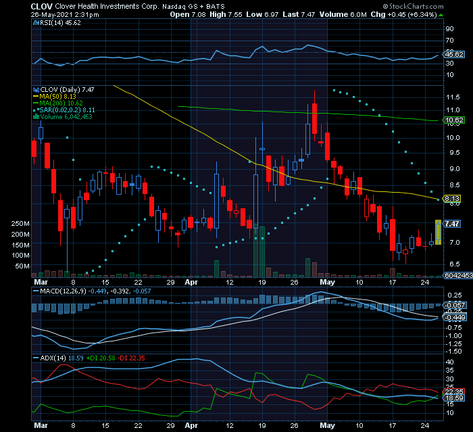Click the RSI(14) 45.62 legend text
Image resolution: width=473 pixels, height=432 pixels.
coord(60,23)
